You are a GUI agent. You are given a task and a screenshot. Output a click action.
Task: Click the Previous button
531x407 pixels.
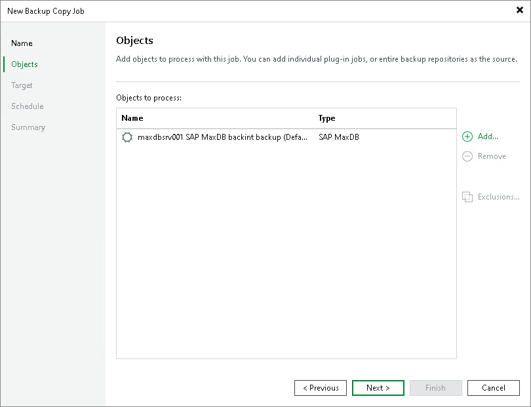(x=320, y=388)
